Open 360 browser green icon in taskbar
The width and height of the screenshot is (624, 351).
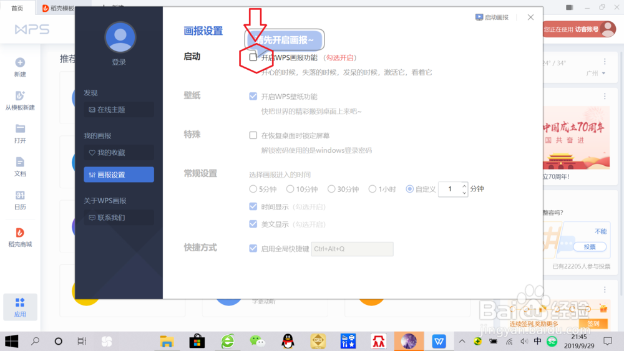[227, 341]
